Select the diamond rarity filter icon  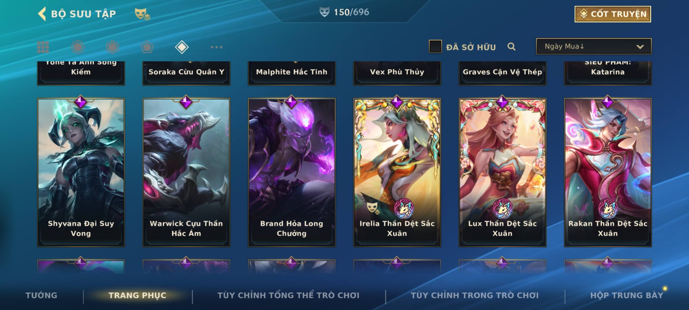pos(182,47)
